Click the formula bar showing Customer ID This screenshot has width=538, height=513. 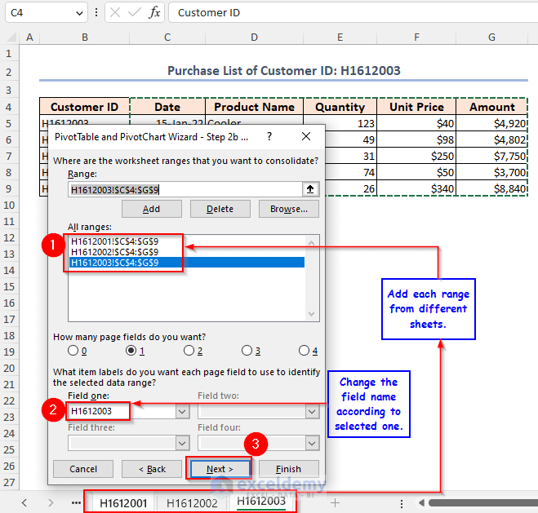click(x=353, y=13)
